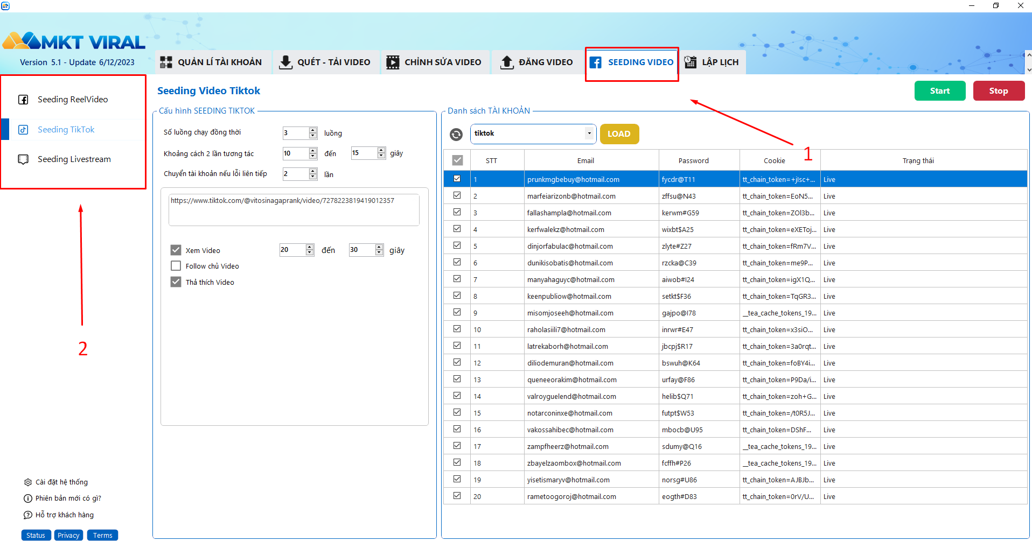The height and width of the screenshot is (541, 1032).
Task: Enable the Follow chủ Video checkbox
Action: (176, 266)
